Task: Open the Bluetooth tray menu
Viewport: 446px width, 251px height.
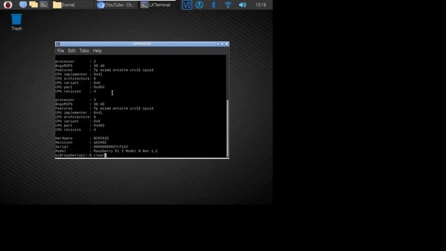Action: 214,5
